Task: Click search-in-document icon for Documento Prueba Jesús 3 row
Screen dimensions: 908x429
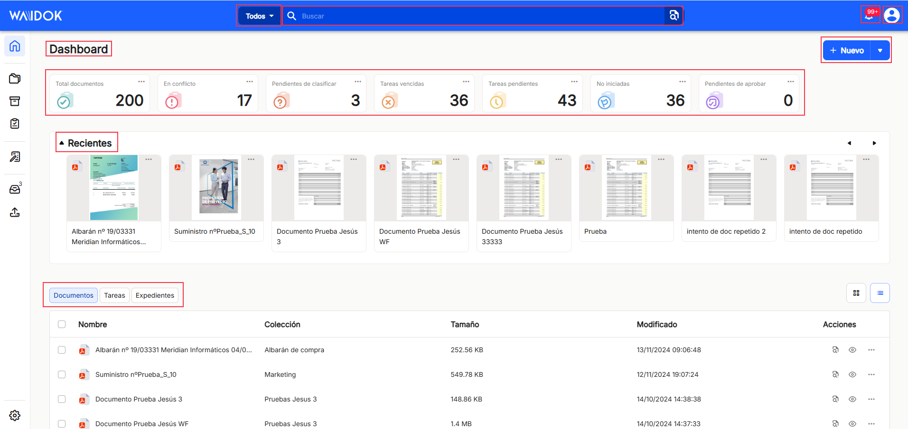Action: coord(835,399)
